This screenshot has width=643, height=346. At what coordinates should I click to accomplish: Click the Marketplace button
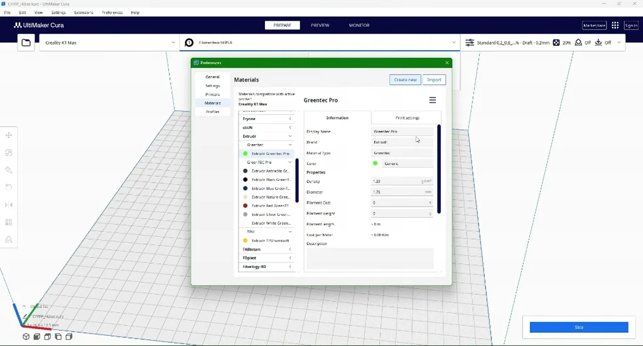594,25
